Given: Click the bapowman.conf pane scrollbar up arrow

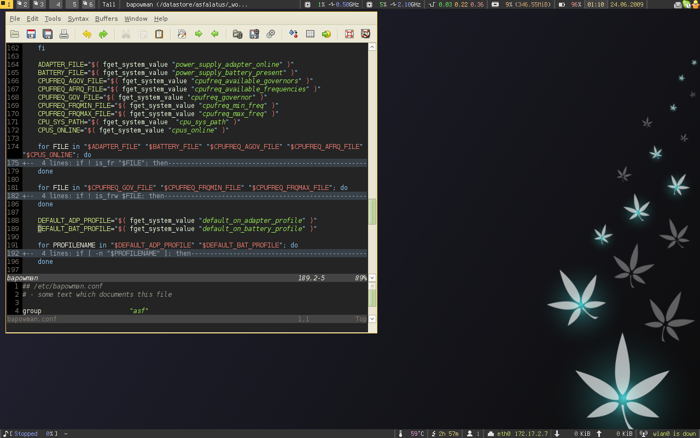Looking at the screenshot, I should tap(372, 286).
